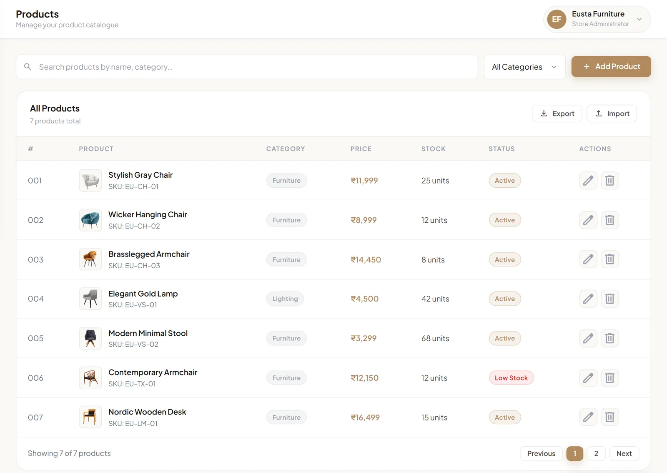Delete the Contemporary Armchair product
The height and width of the screenshot is (473, 667).
click(609, 378)
